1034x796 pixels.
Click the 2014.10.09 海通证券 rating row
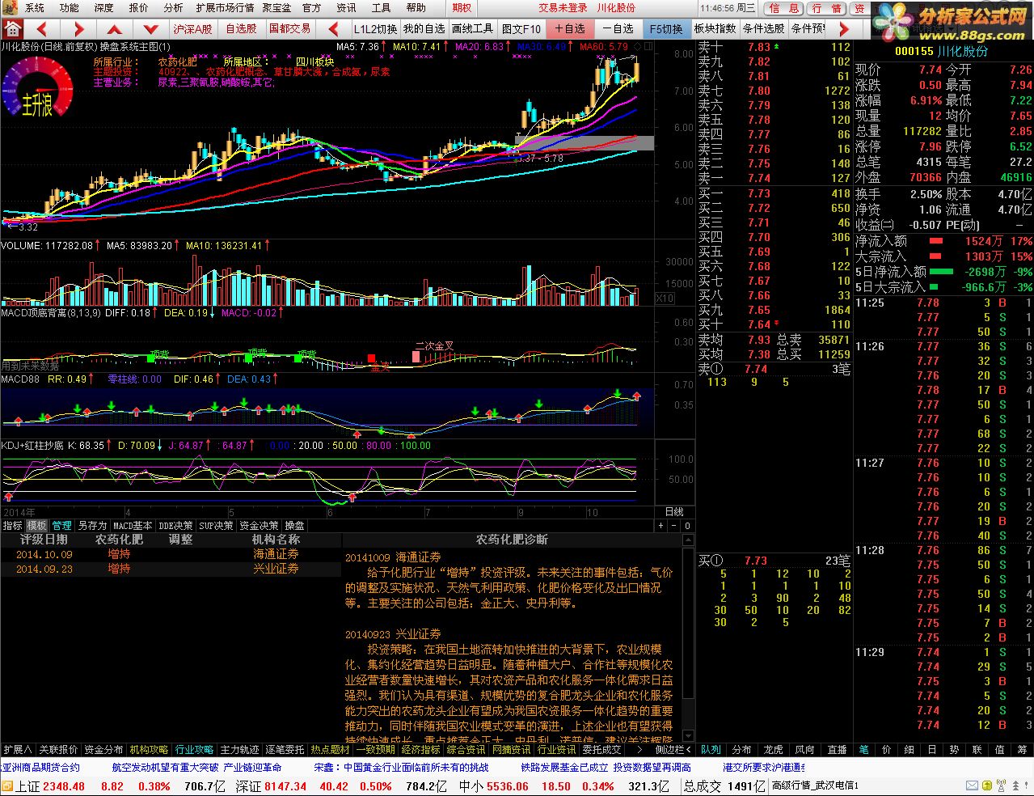coord(171,554)
